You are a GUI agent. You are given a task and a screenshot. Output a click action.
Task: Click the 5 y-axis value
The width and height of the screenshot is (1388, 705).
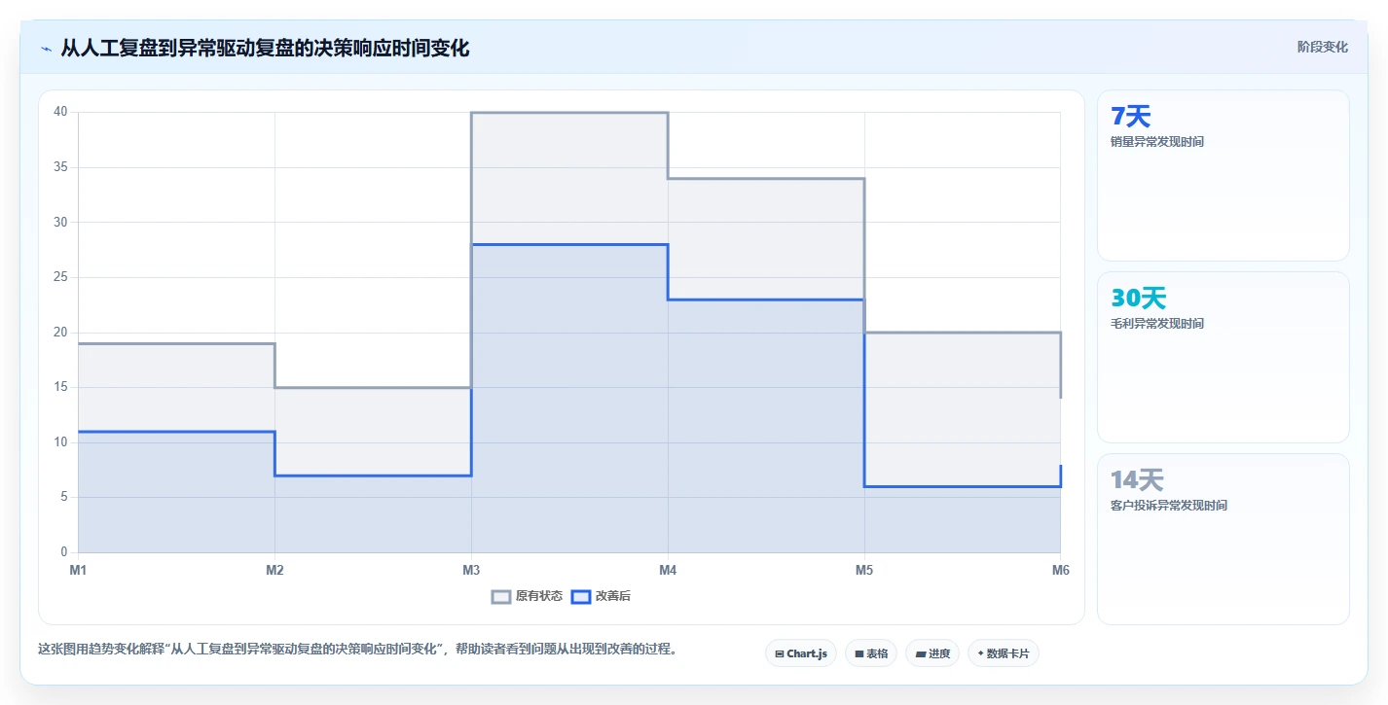63,498
